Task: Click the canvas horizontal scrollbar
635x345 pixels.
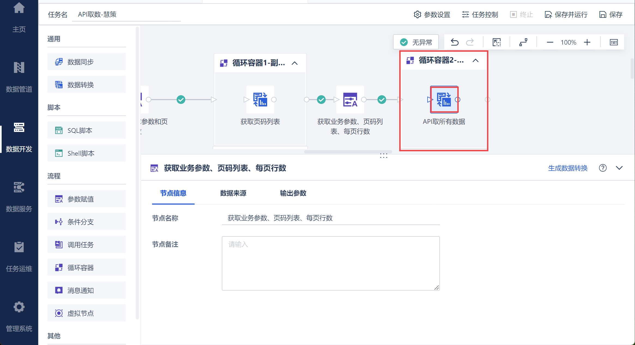Action: click(x=348, y=152)
